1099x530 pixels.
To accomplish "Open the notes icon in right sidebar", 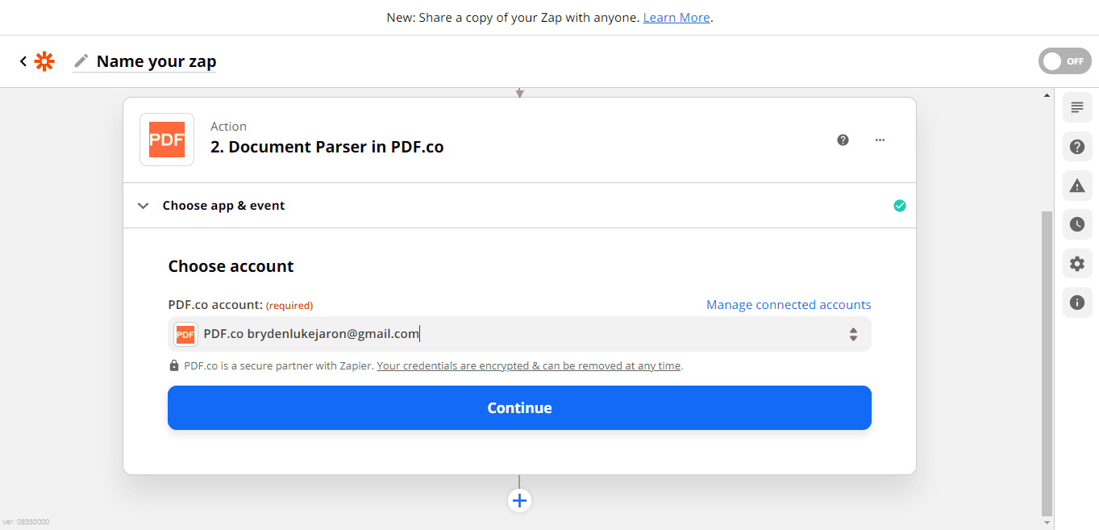I will (x=1077, y=107).
